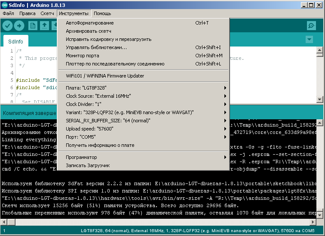Screen dimensions: 325x236
Task: Open Плоттер по последовательному соединению
Action: pyautogui.click(x=143, y=64)
